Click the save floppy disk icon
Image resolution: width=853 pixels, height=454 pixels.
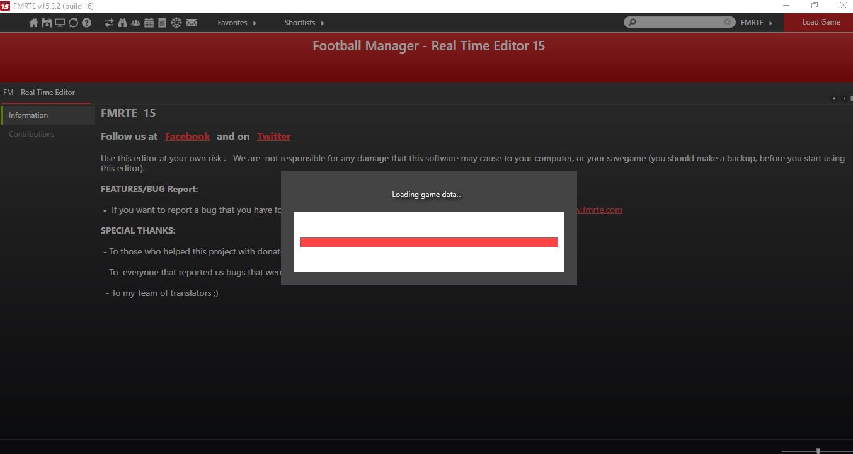pos(47,23)
